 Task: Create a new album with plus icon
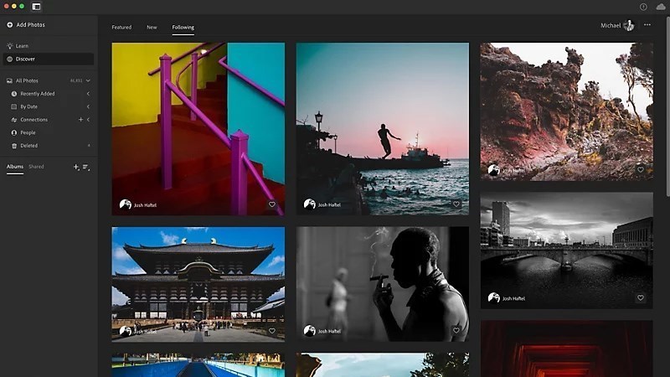click(x=76, y=167)
